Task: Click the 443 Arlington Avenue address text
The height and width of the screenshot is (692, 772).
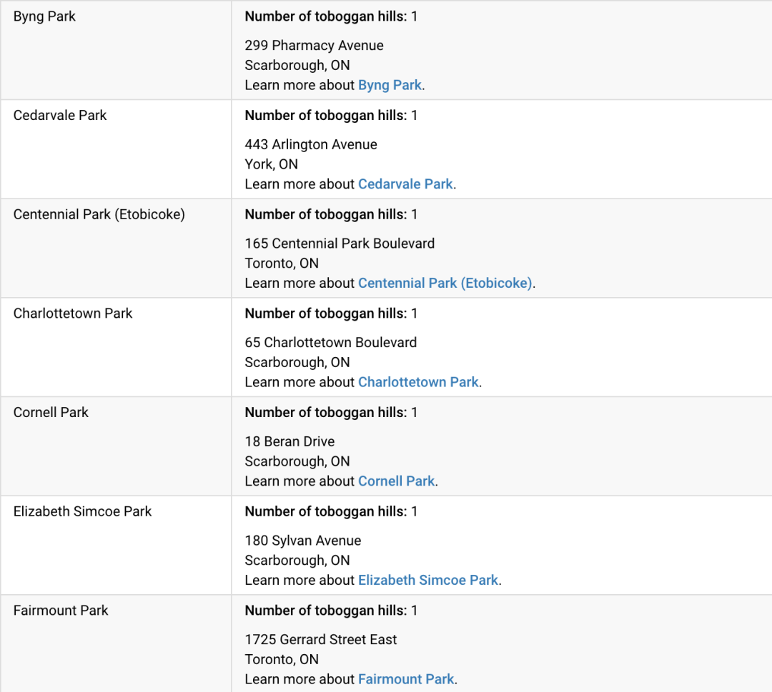Action: click(x=311, y=144)
